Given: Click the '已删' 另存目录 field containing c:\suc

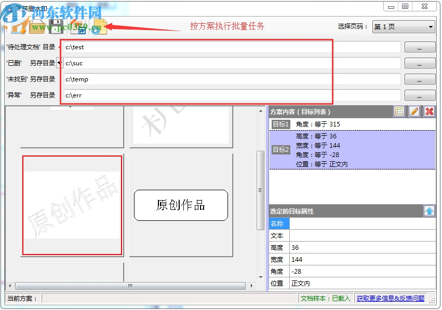Looking at the screenshot, I should [232, 63].
